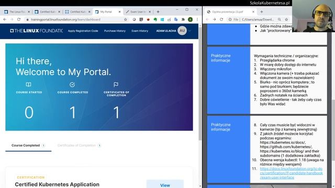This screenshot has height=188, width=335.
Task: Click the Certified Kubernetes Application title
Action: click(57, 184)
